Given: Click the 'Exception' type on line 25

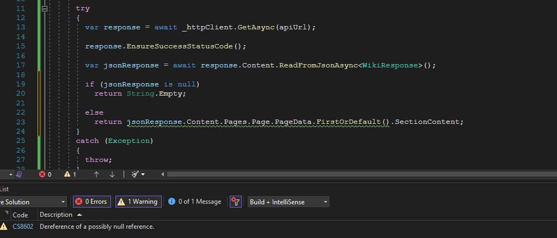Looking at the screenshot, I should click(x=129, y=141).
